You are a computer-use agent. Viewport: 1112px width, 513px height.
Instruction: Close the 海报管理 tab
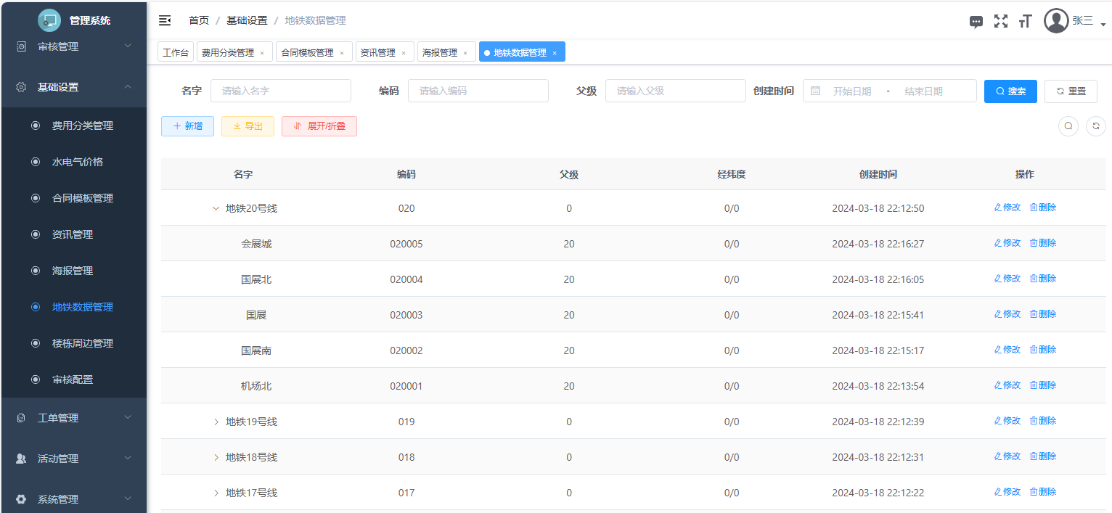(x=465, y=53)
